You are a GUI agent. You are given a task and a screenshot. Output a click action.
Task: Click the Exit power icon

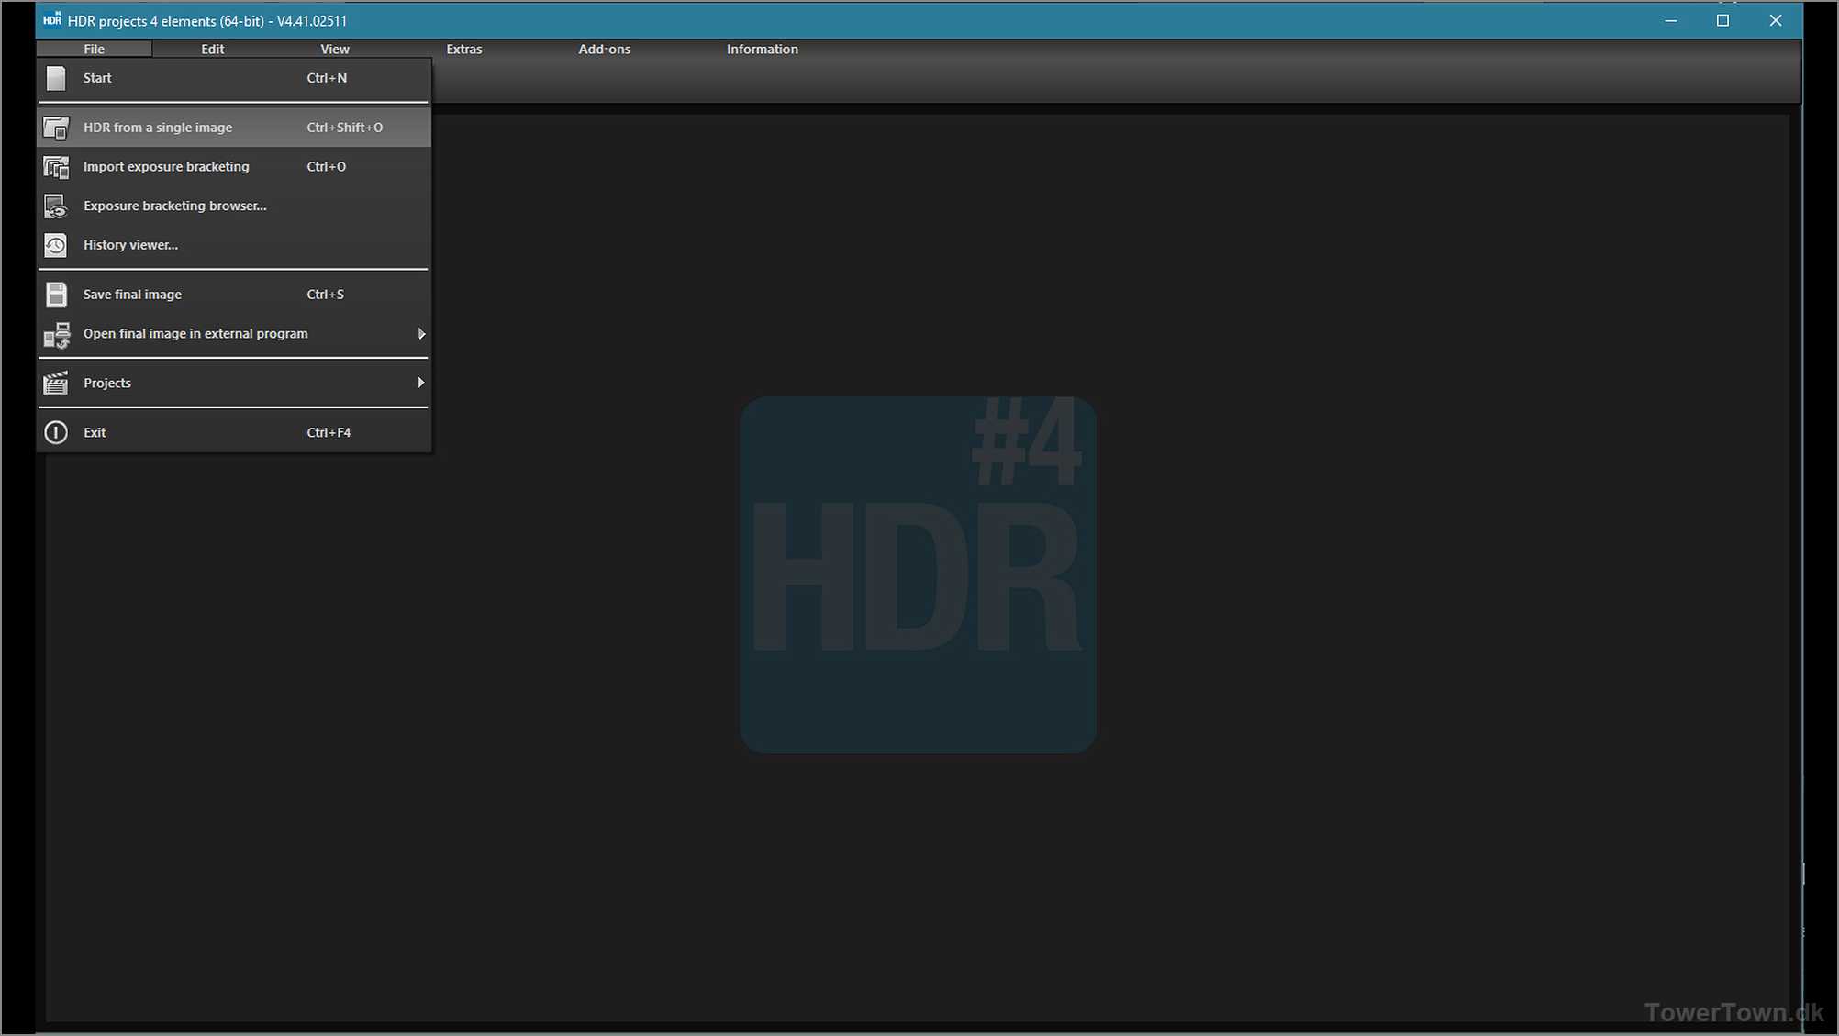click(x=56, y=432)
